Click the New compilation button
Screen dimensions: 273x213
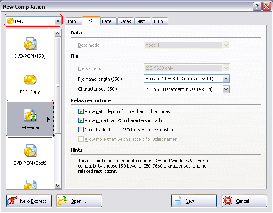193,201
